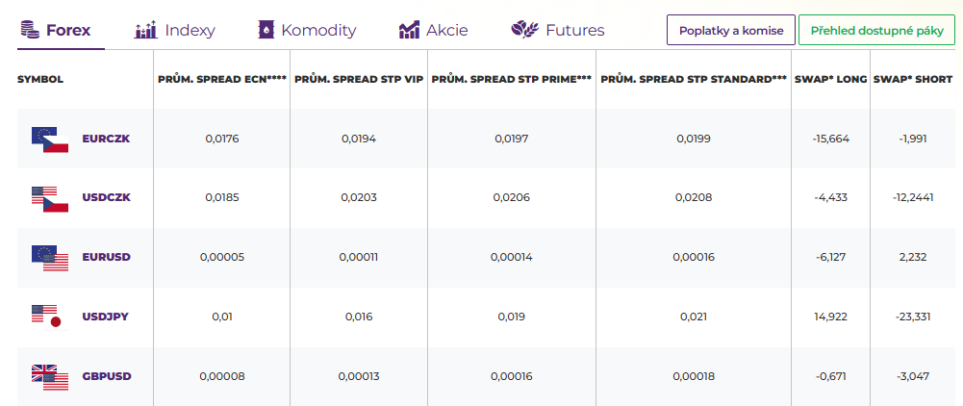Viewport: 963px width, 406px height.
Task: Click Přehled dostupné páky button
Action: point(876,30)
